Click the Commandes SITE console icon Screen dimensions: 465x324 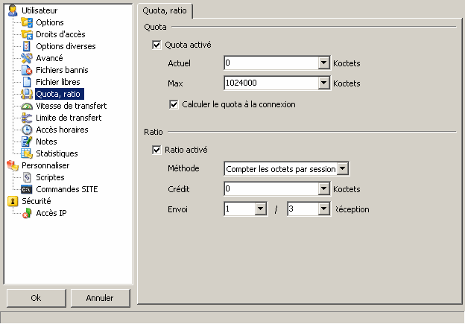[x=27, y=189]
